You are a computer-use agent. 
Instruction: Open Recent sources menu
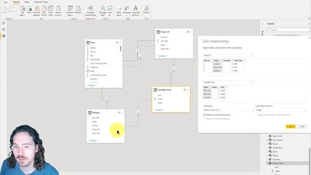[58, 11]
